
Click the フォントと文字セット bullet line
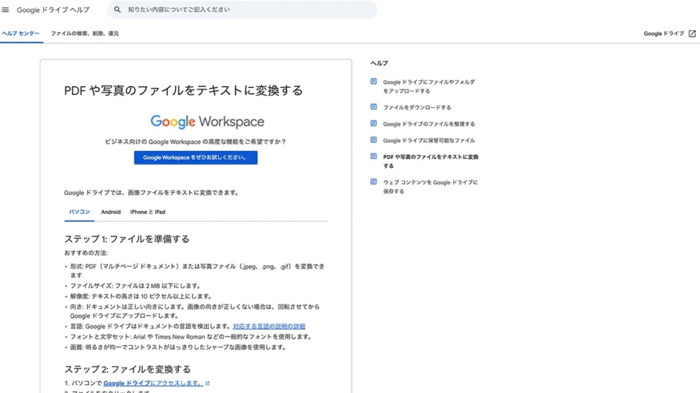191,337
